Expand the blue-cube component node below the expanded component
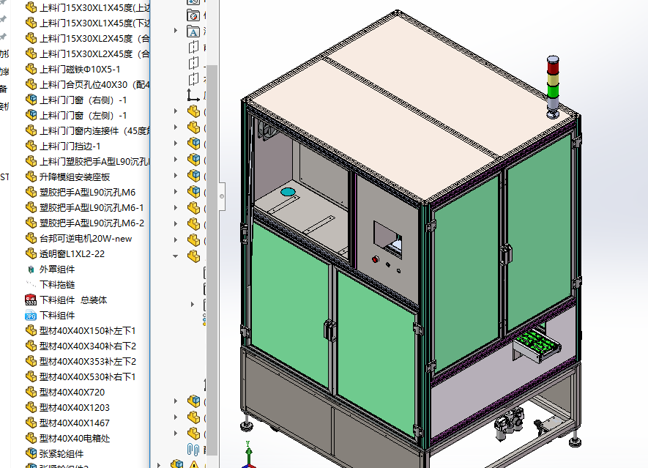 [x=176, y=401]
